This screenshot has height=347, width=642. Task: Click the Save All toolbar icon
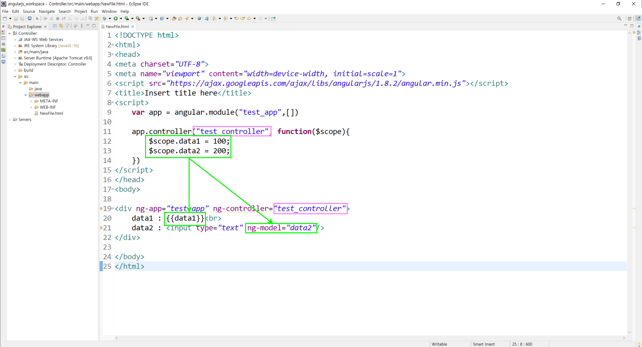(x=22, y=19)
